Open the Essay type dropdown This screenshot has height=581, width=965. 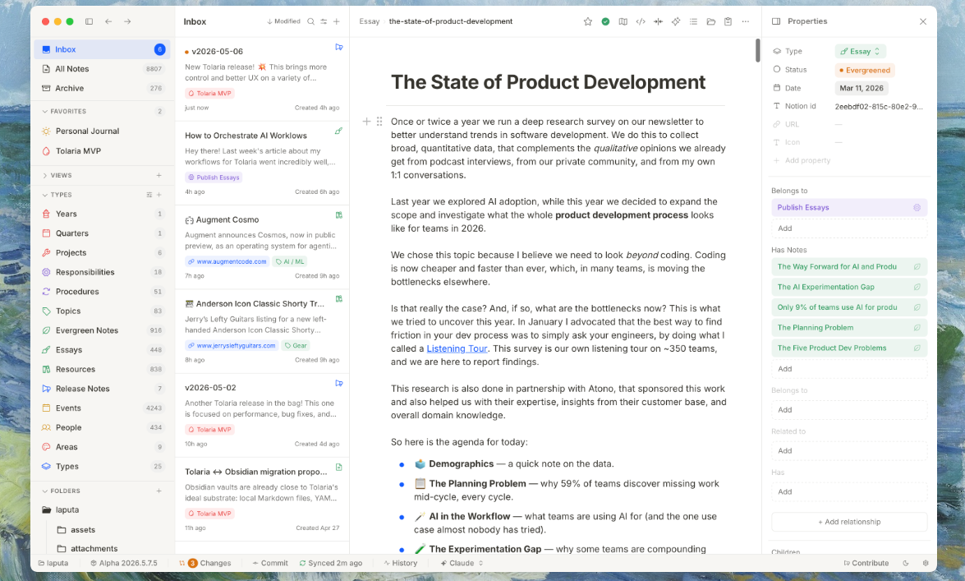861,51
